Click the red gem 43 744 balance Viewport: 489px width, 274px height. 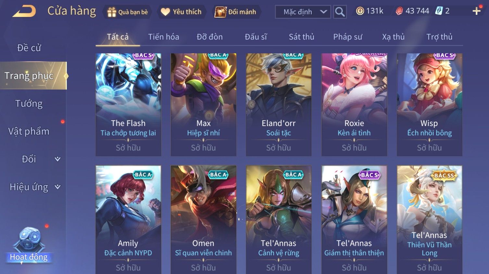[x=412, y=11]
